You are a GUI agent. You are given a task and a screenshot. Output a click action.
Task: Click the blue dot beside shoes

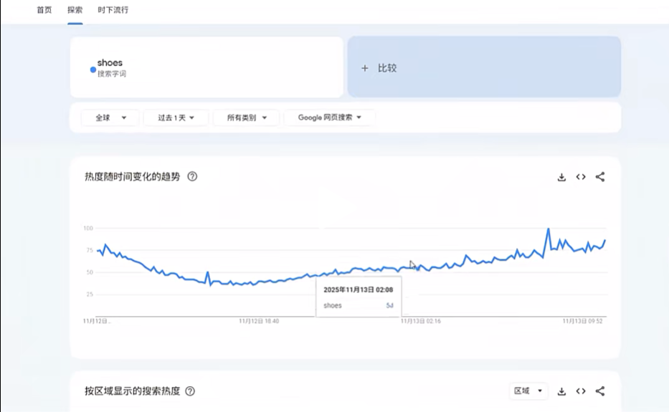pos(92,70)
